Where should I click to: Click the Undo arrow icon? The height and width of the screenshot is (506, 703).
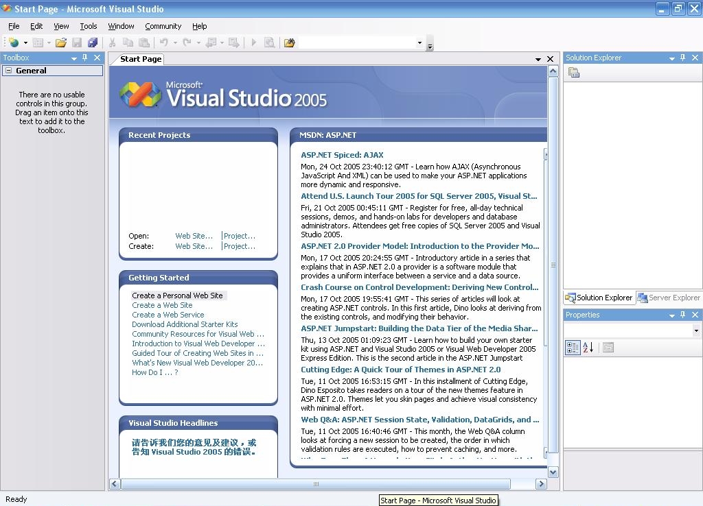click(164, 43)
